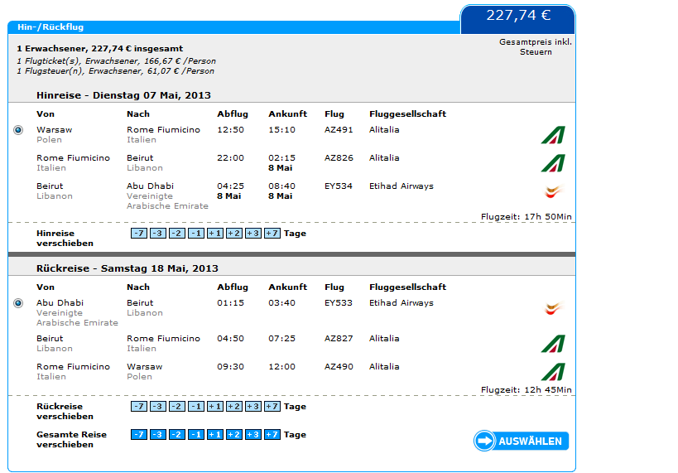The width and height of the screenshot is (678, 473).
Task: Click Flugzeit: 17h 50Min text
Action: pos(527,217)
